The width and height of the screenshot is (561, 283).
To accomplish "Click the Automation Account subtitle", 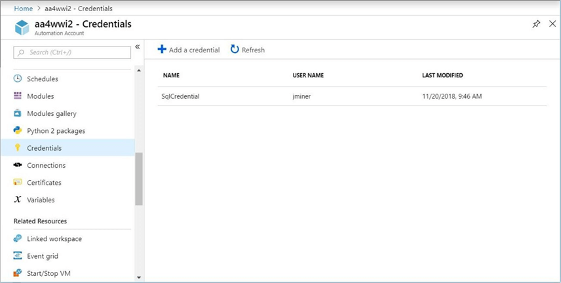I will coord(60,33).
